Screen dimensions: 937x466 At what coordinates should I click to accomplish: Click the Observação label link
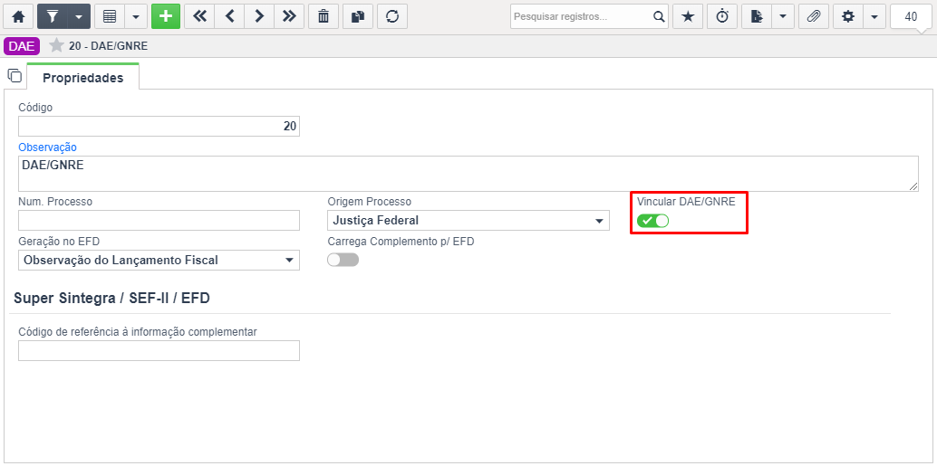click(48, 147)
